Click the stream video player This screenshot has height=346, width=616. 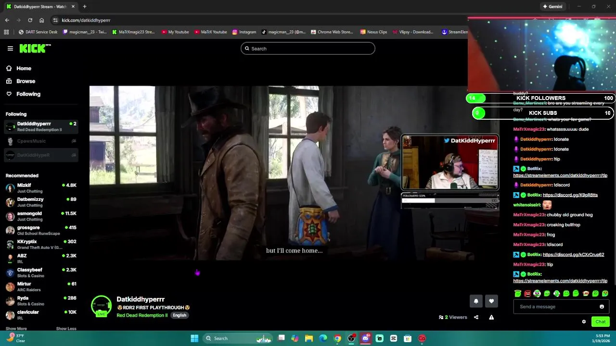(x=294, y=173)
